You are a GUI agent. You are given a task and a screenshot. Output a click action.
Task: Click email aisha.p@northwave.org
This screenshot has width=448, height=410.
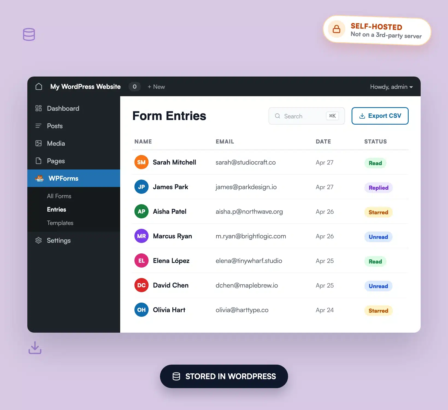(249, 211)
